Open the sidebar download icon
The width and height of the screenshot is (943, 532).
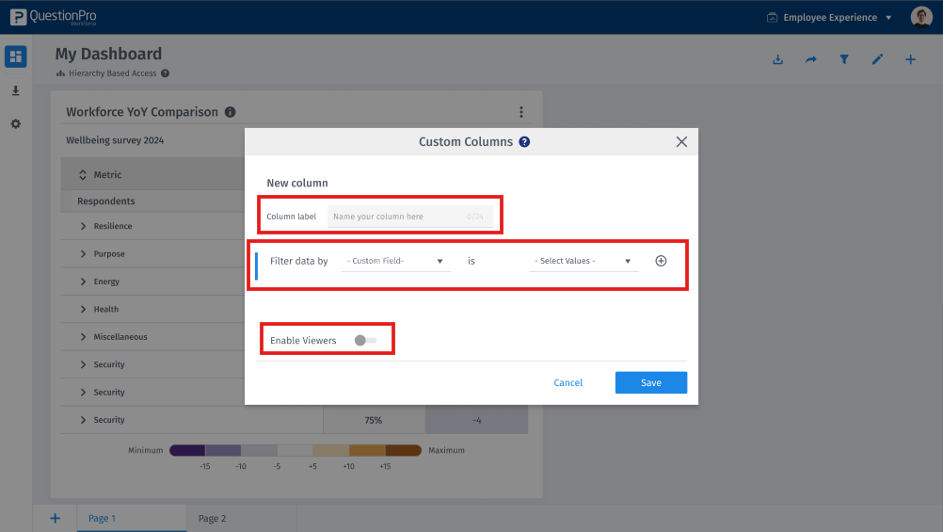click(x=15, y=91)
